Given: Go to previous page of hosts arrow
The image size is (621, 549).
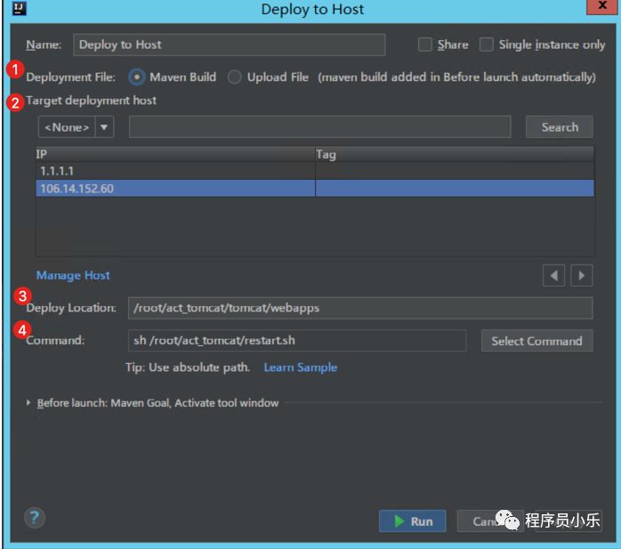Looking at the screenshot, I should [x=553, y=275].
